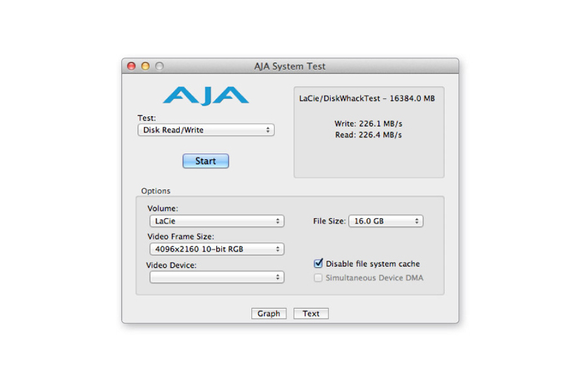Click the Options group label
Image resolution: width=586 pixels, height=390 pixels.
(156, 190)
